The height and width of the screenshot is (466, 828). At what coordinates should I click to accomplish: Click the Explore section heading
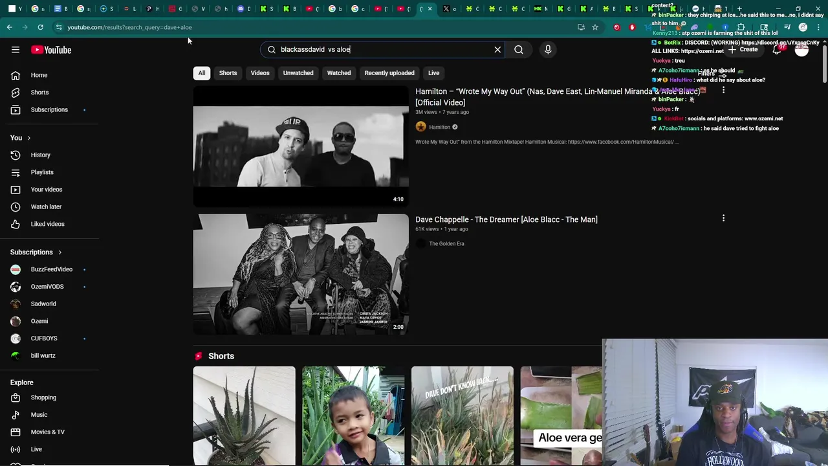pyautogui.click(x=21, y=383)
